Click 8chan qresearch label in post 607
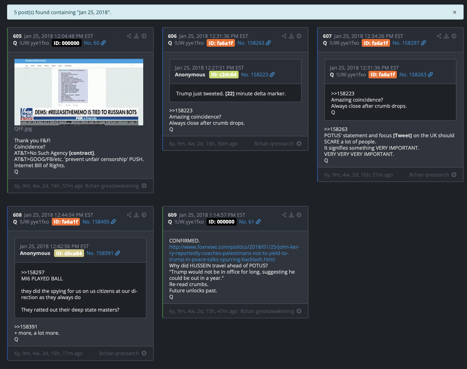 [x=429, y=175]
